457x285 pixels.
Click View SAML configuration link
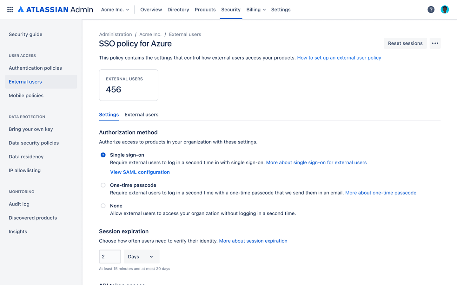click(140, 172)
